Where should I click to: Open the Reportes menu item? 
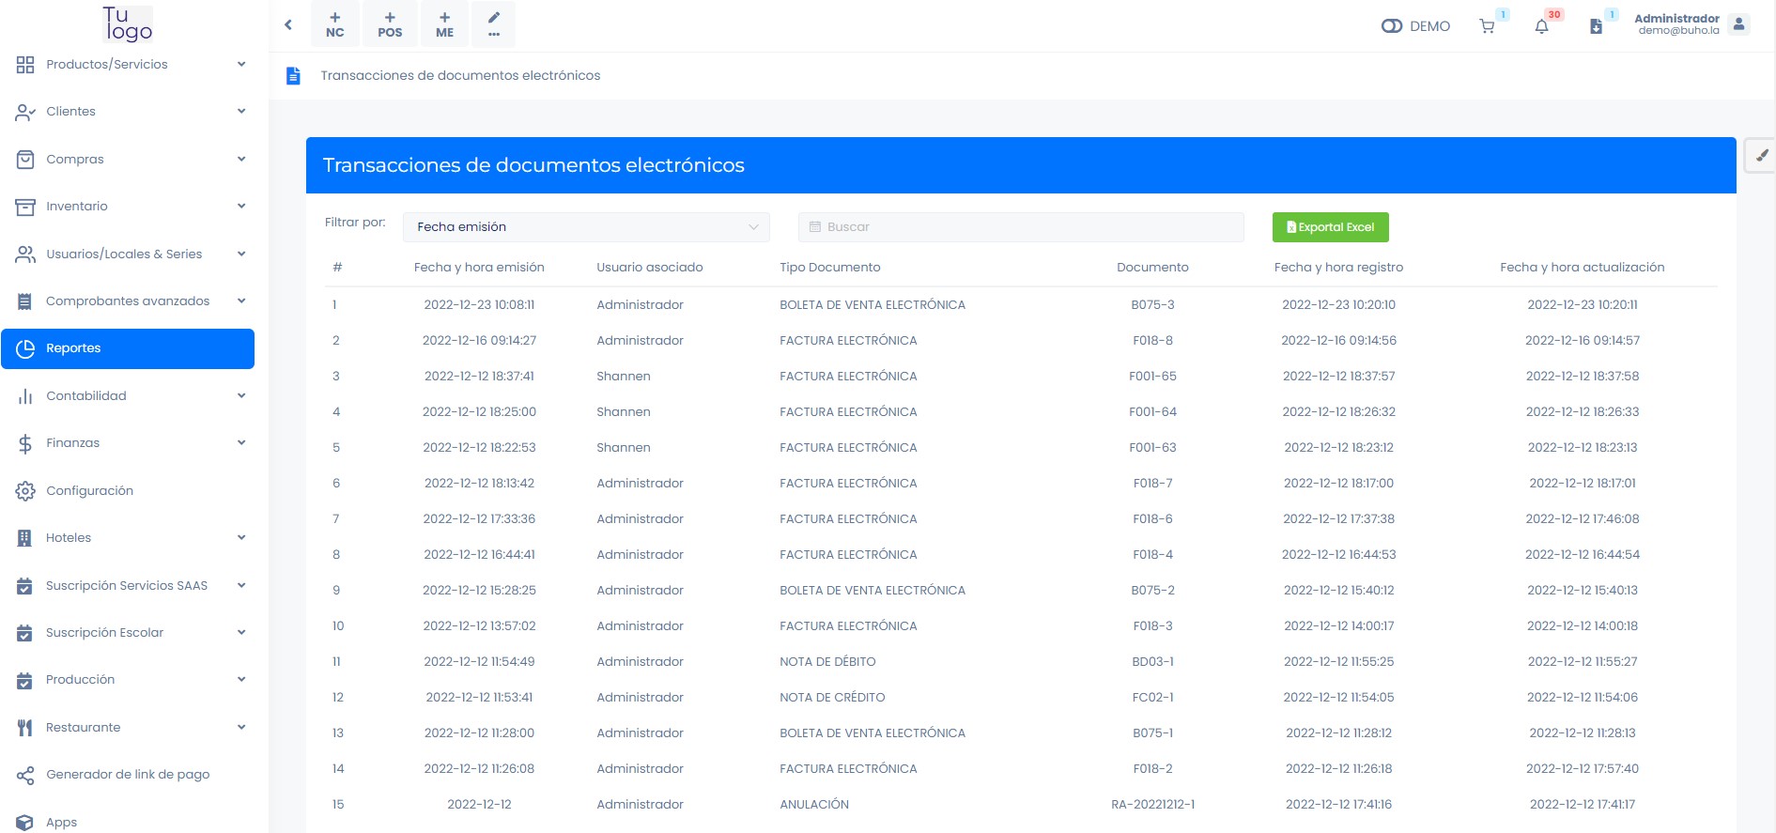click(x=128, y=348)
